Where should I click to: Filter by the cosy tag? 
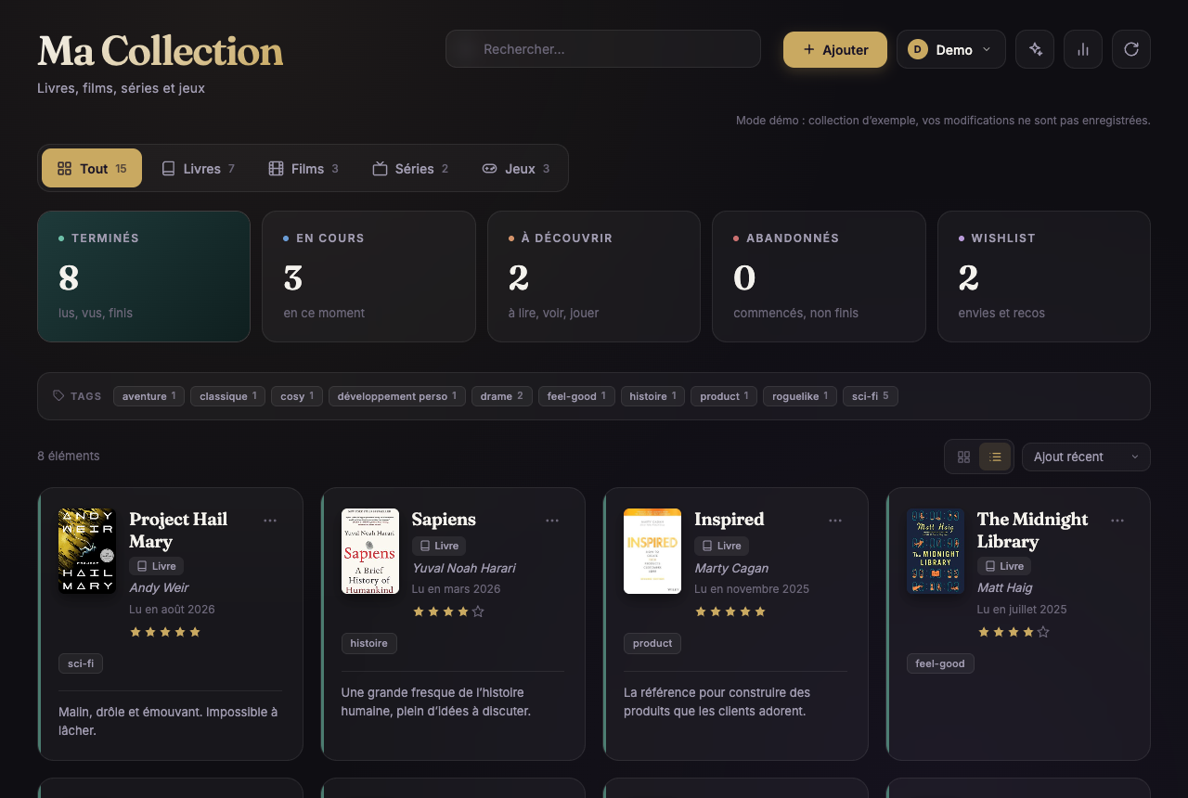click(x=297, y=396)
